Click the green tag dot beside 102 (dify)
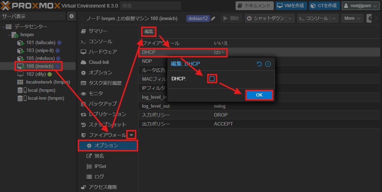382x192 pixels. [50, 74]
